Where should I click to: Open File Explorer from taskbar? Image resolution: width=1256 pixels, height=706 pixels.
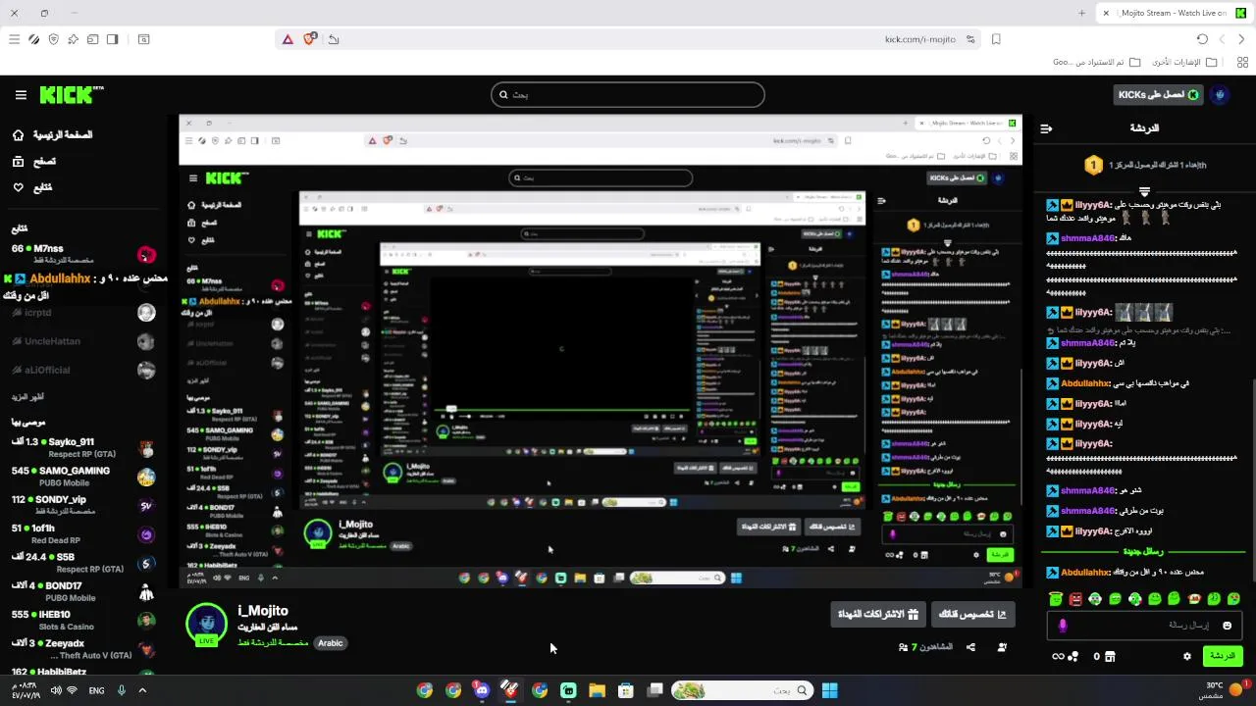coord(597,690)
